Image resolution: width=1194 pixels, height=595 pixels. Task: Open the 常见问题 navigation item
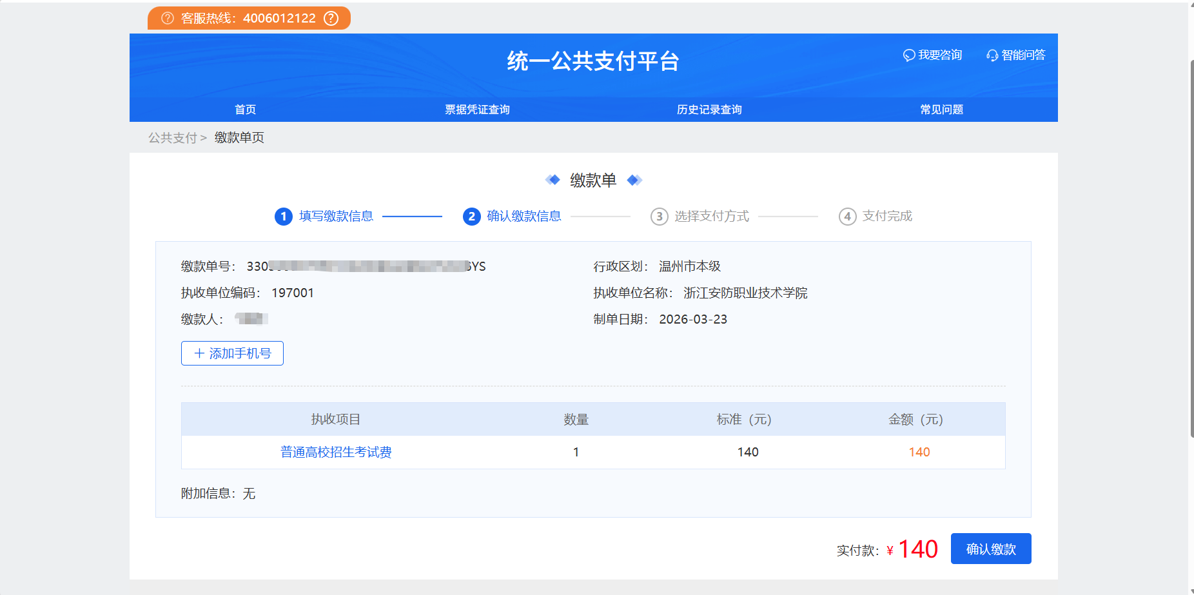(941, 110)
